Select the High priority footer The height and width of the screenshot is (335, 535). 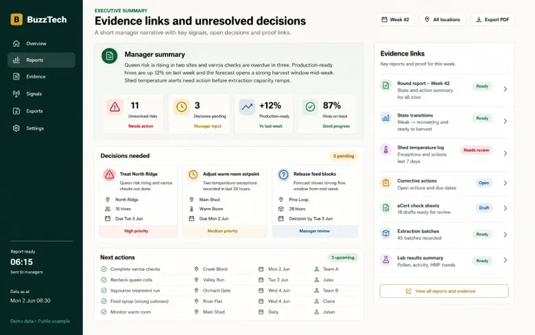(138, 231)
